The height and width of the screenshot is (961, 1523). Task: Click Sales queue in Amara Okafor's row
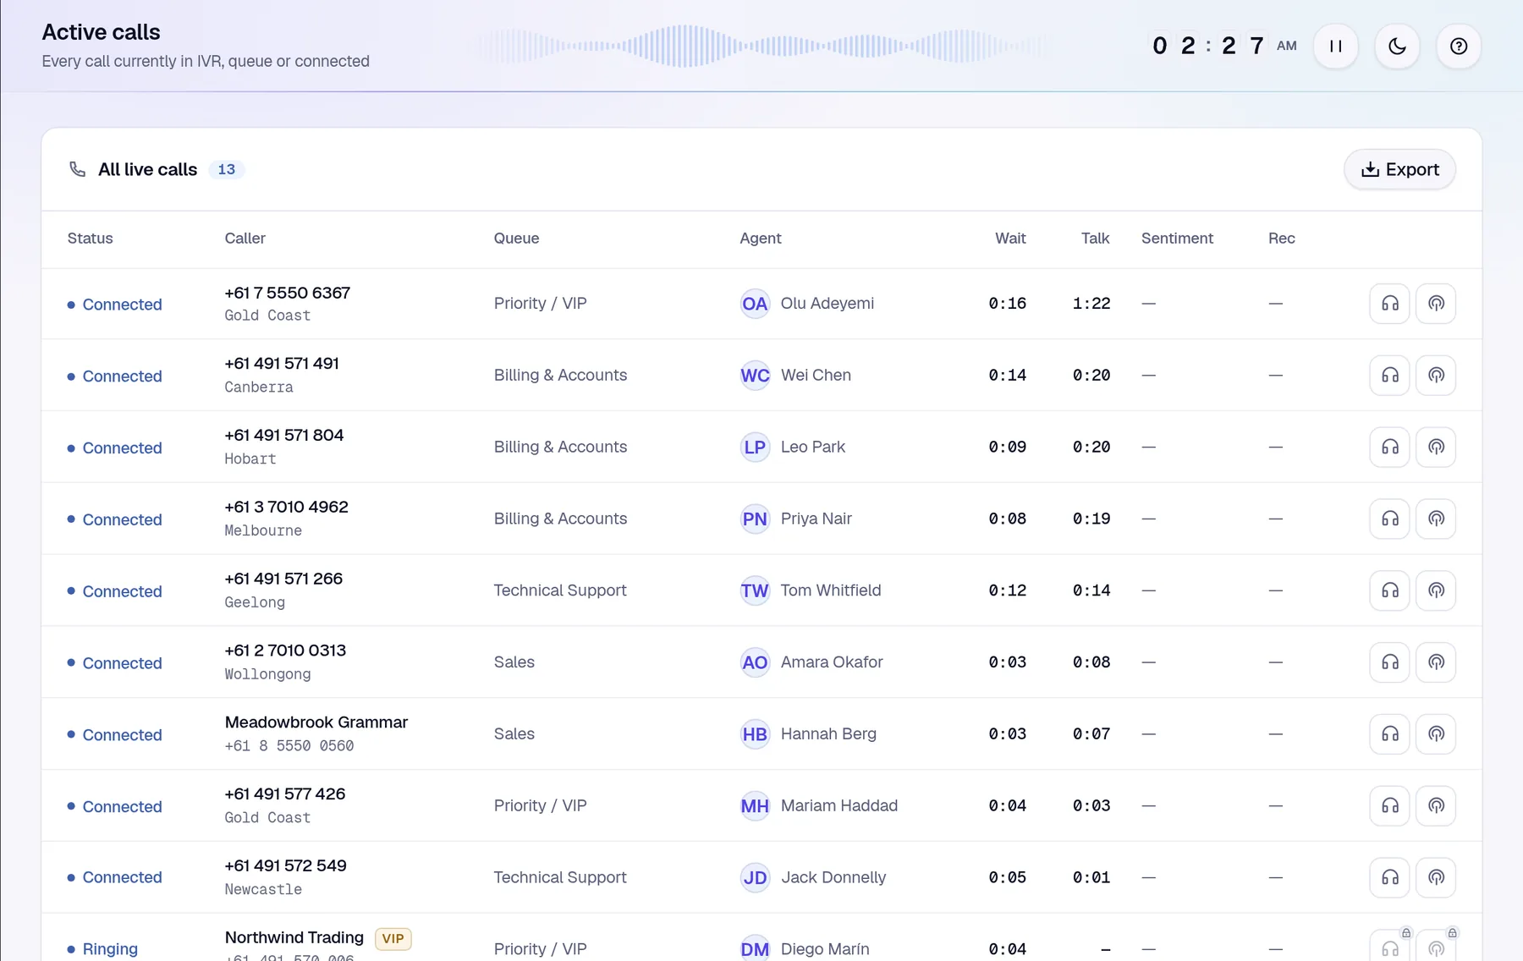point(514,662)
